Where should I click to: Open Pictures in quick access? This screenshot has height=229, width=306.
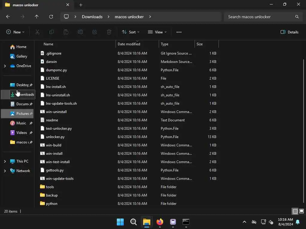(x=17, y=114)
